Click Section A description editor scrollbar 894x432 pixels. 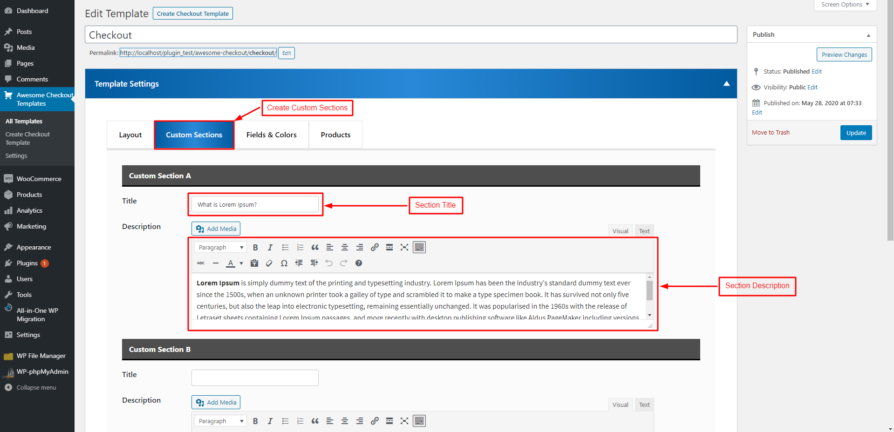[x=649, y=291]
